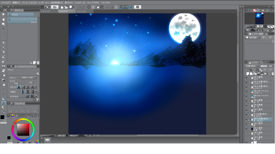Viewport: 275px width, 154px height.
Task: Select the Text tool in toolbox
Action: pyautogui.click(x=3, y=103)
